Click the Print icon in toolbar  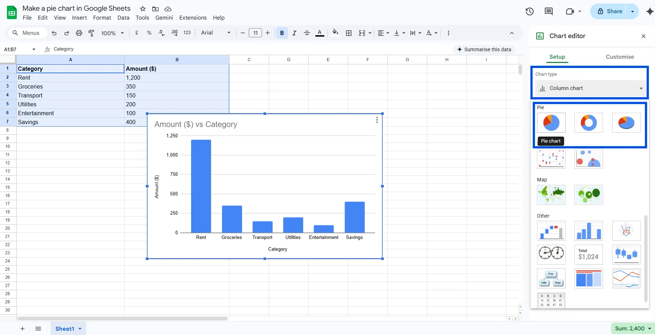(79, 33)
